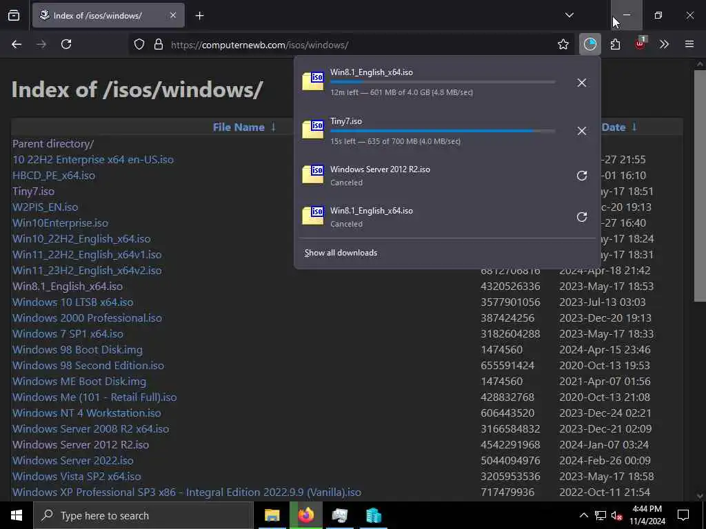The height and width of the screenshot is (529, 706).
Task: Download Windows Server 2022.iso
Action: (73, 461)
